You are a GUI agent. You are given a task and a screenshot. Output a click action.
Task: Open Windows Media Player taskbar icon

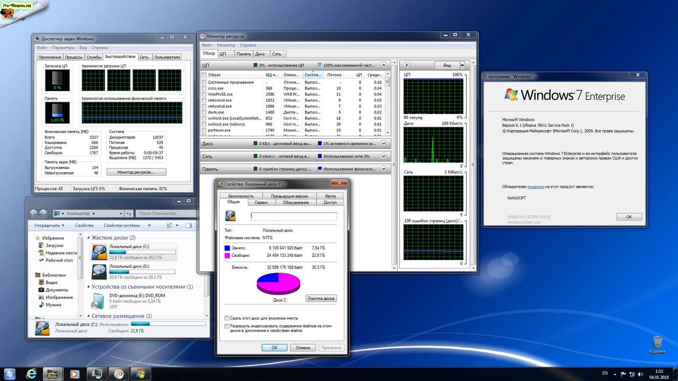[x=74, y=374]
